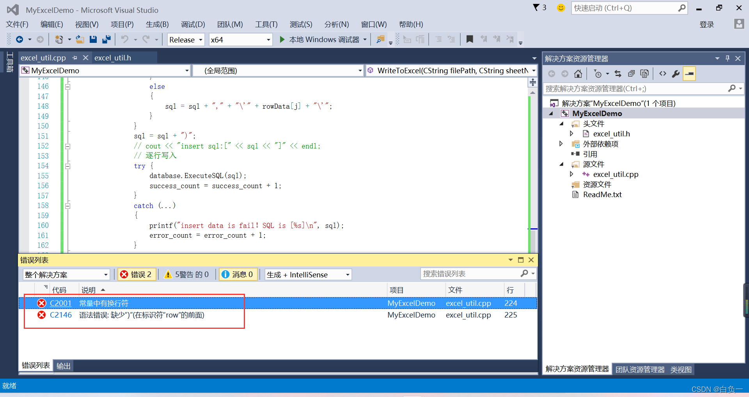Collapse the try block at line 154
Image resolution: width=749 pixels, height=397 pixels.
tap(67, 166)
